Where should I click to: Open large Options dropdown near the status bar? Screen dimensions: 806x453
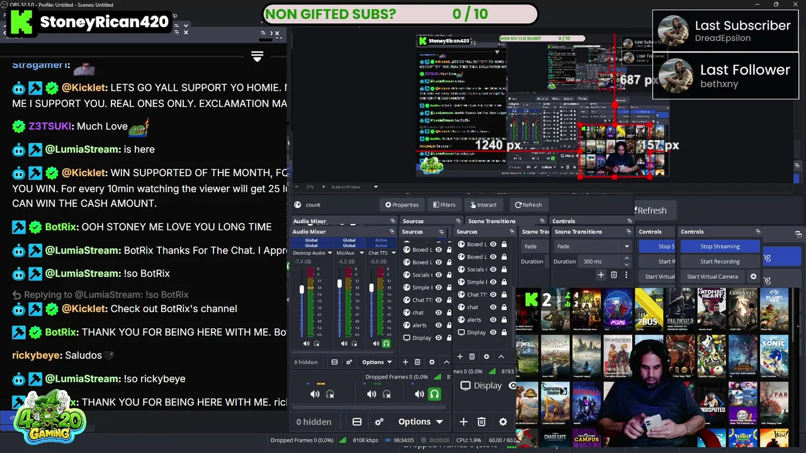point(420,422)
